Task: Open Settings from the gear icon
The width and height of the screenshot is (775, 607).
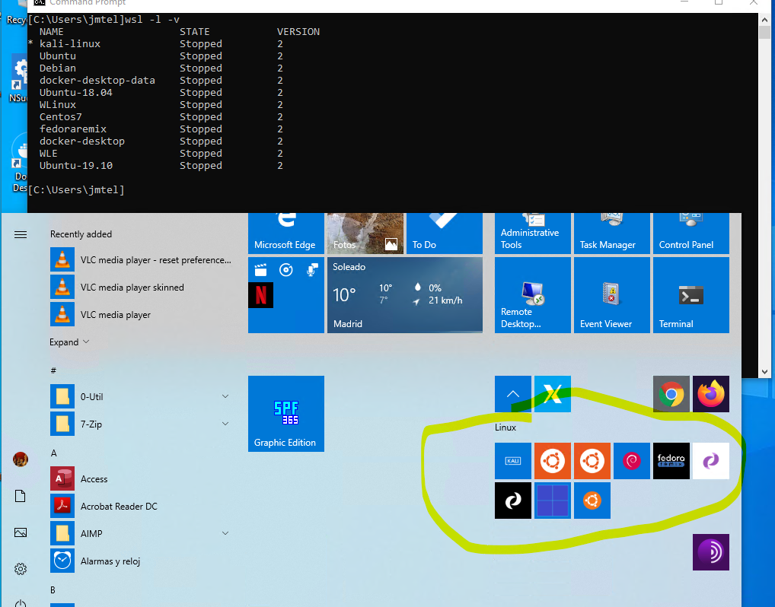Action: [x=21, y=569]
